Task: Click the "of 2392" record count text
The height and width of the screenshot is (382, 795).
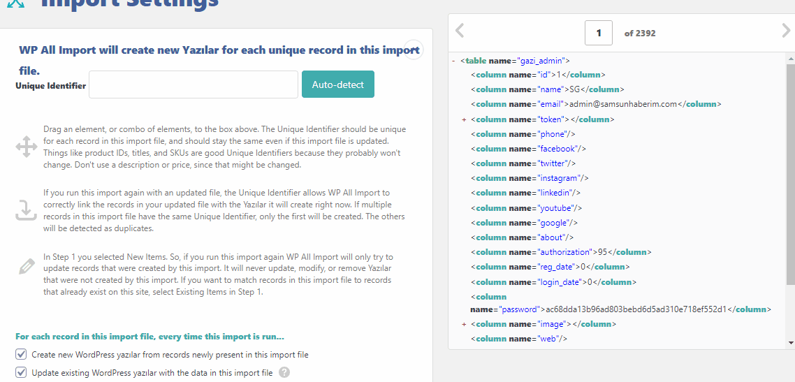Action: pos(640,34)
